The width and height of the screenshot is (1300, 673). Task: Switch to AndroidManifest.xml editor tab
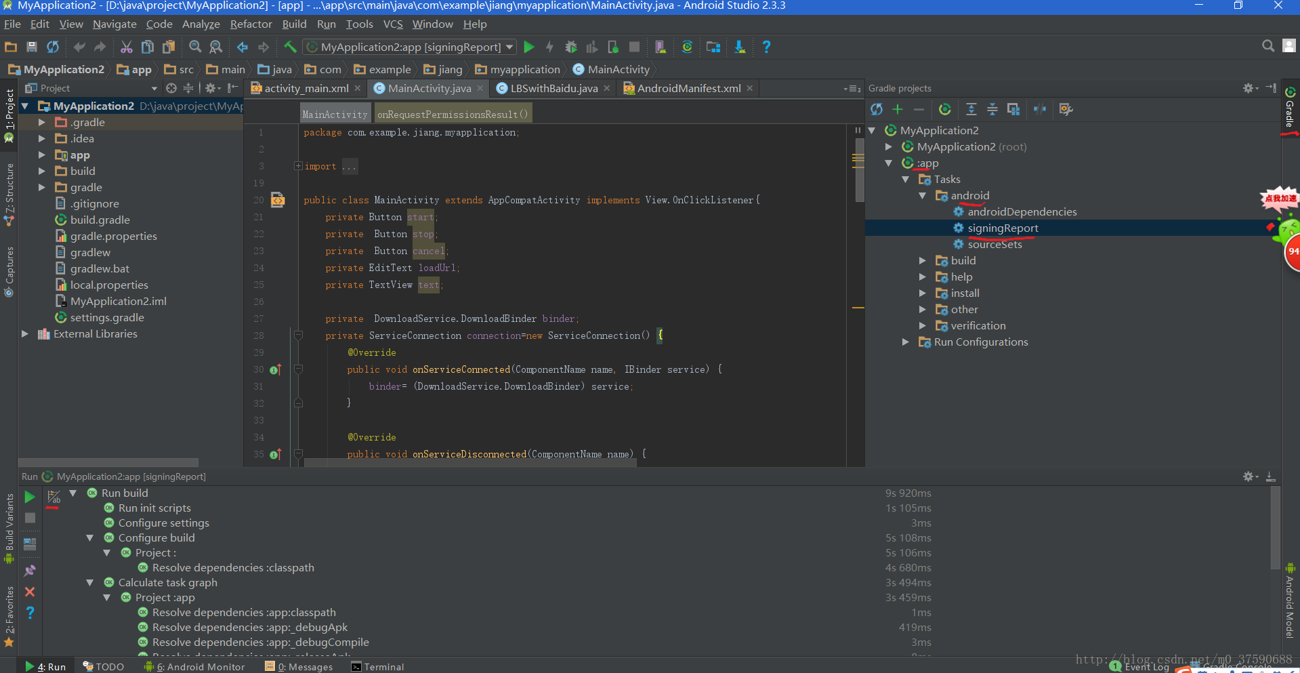(x=688, y=88)
